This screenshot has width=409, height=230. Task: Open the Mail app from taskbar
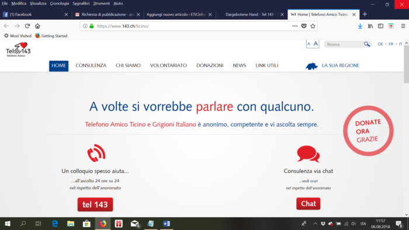click(135, 224)
